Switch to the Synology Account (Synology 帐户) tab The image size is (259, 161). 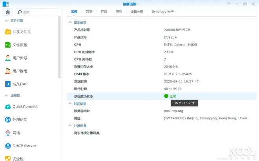[x=162, y=11]
